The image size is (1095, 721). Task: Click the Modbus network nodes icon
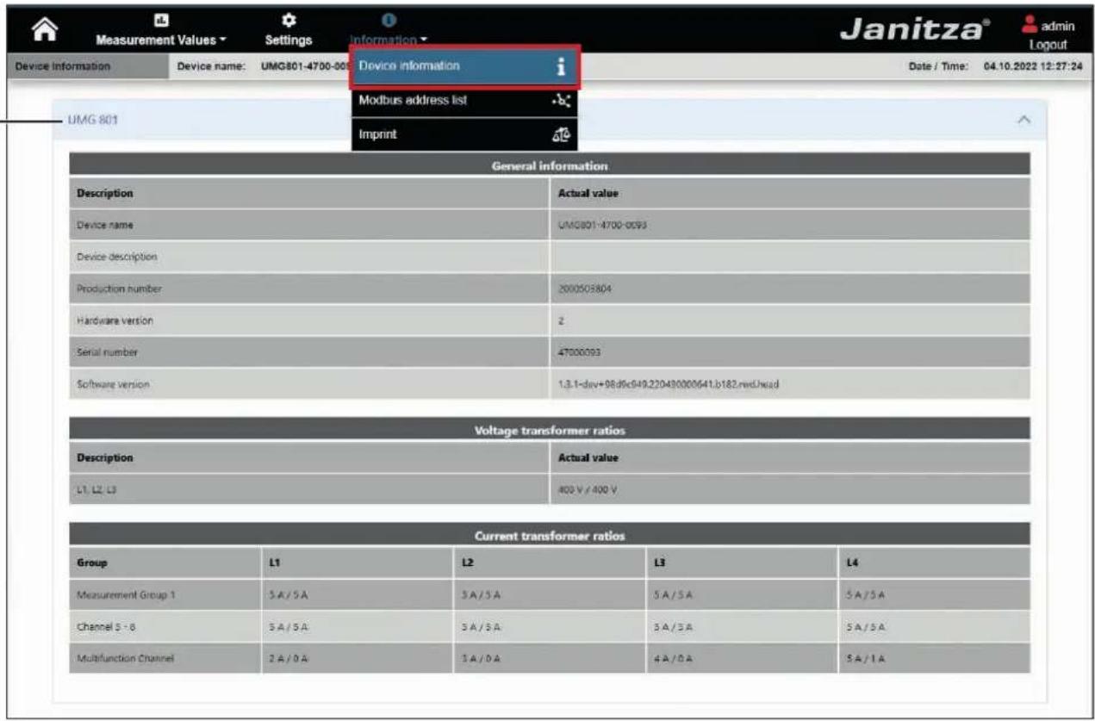pyautogui.click(x=560, y=101)
